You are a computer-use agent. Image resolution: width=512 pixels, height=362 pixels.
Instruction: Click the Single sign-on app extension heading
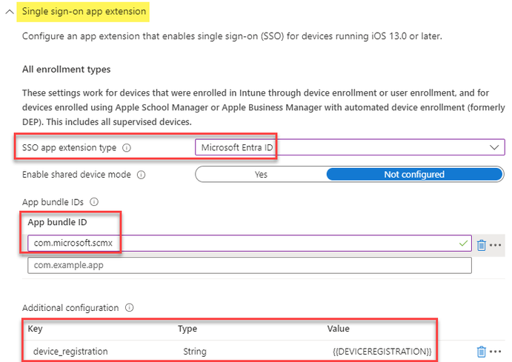(83, 12)
